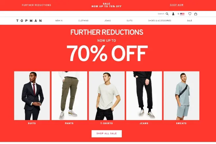This screenshot has height=144, width=216.
Task: Click the Search input field
Action: click(x=161, y=14)
